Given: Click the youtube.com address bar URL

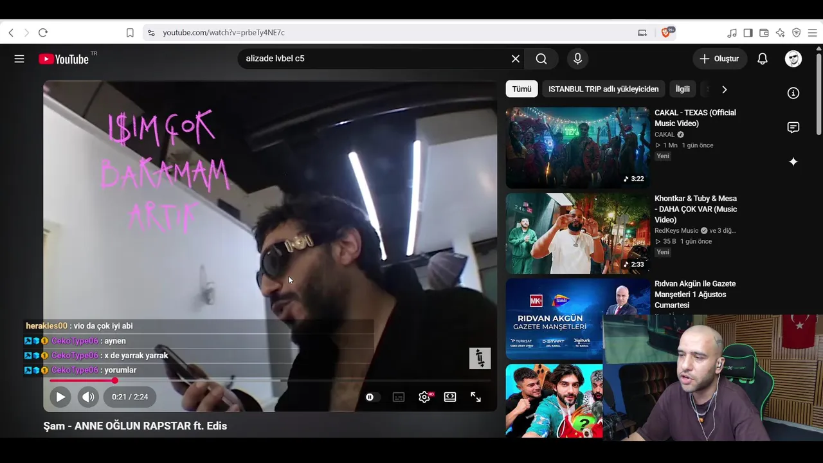Looking at the screenshot, I should tap(224, 33).
